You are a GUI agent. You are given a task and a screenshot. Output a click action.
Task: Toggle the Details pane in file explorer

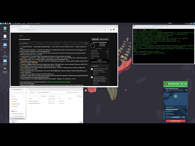click(79, 96)
